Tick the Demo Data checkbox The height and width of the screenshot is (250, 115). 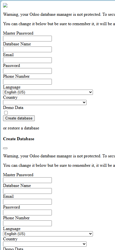point(6,113)
